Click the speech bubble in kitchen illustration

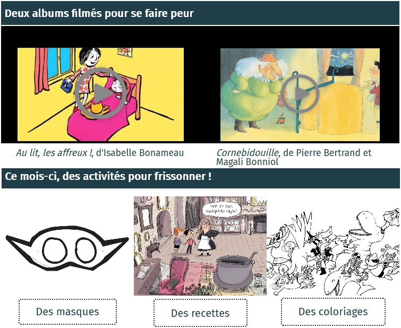(x=221, y=210)
